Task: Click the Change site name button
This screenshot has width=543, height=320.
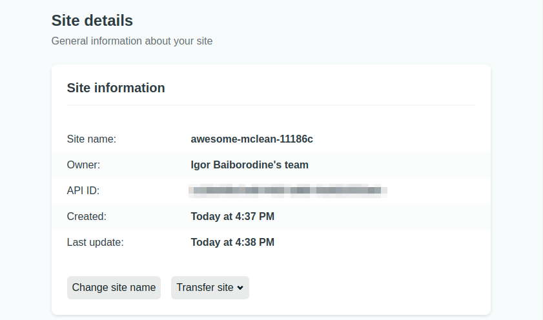Action: tap(114, 288)
